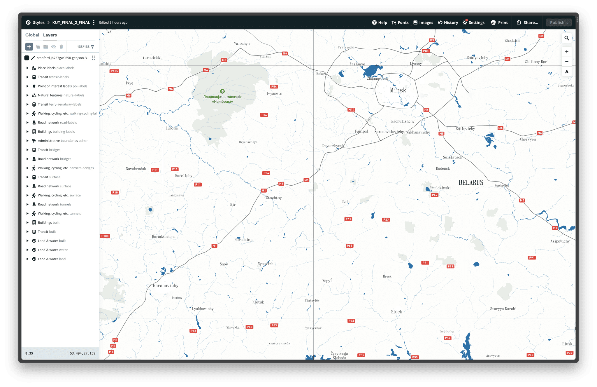
Task: Click the black color swatch of stanford layer
Action: pos(27,58)
